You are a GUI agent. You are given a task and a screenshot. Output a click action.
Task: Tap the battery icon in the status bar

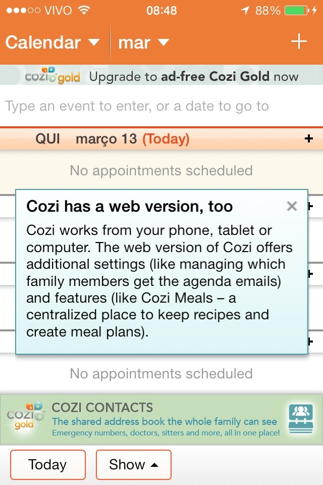click(x=297, y=10)
